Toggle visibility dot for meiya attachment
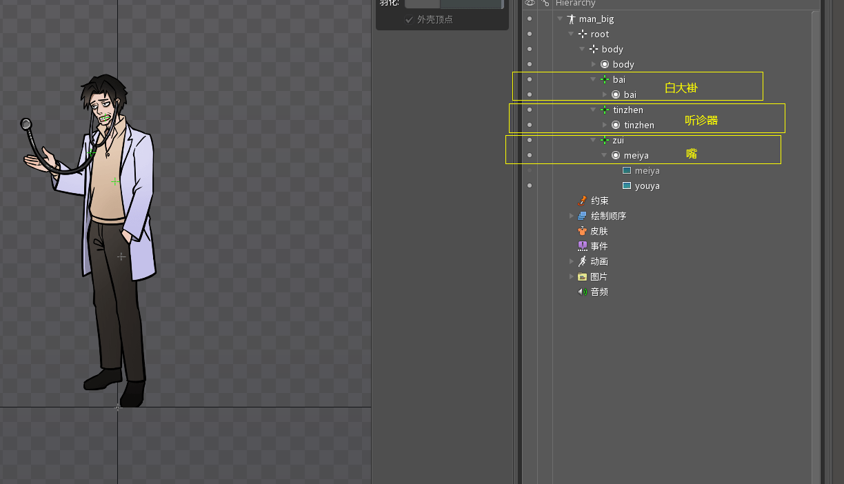Screen dimensions: 844x484 tap(530, 171)
